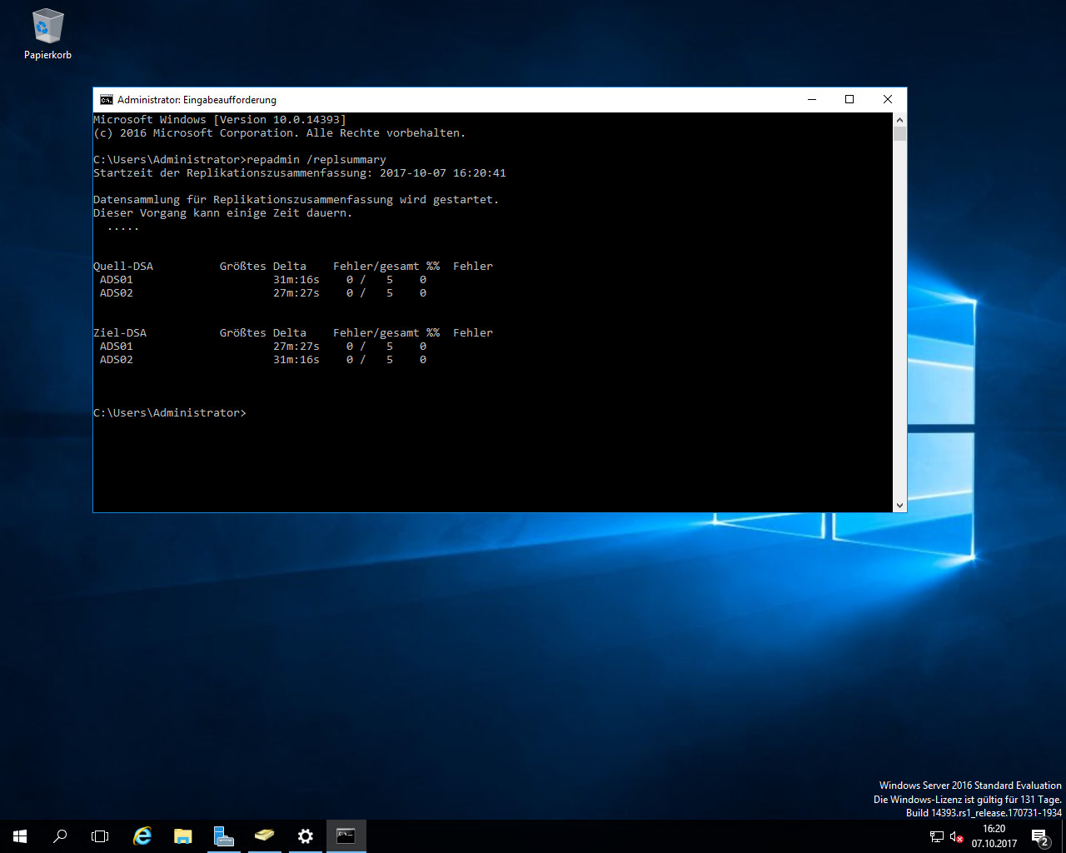Open the Action Center notifications icon
Image resolution: width=1066 pixels, height=853 pixels.
tap(1039, 836)
